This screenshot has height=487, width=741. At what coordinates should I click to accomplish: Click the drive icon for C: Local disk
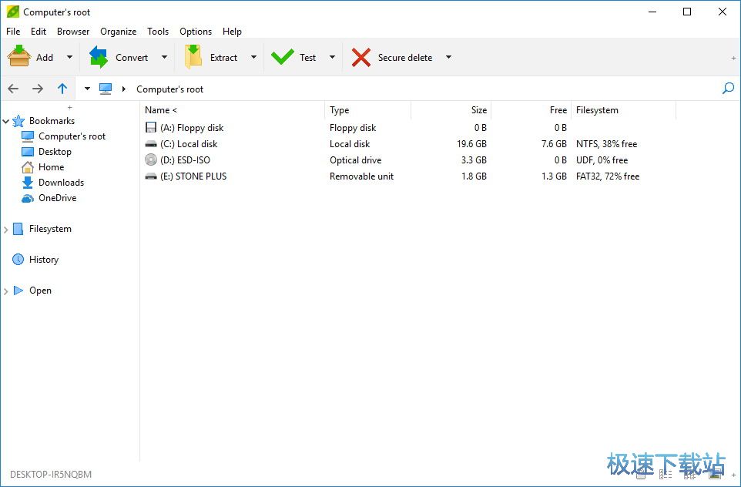click(x=151, y=144)
